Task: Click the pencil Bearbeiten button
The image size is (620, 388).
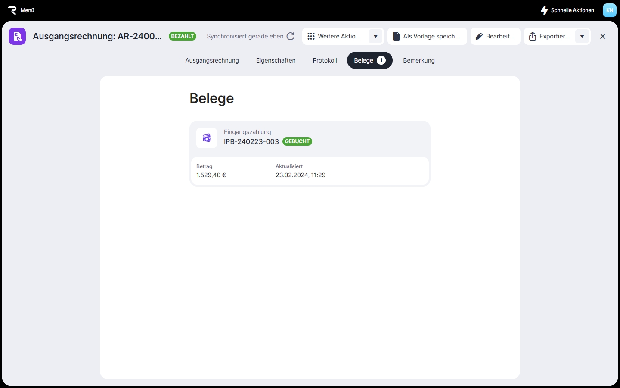Action: click(x=495, y=36)
